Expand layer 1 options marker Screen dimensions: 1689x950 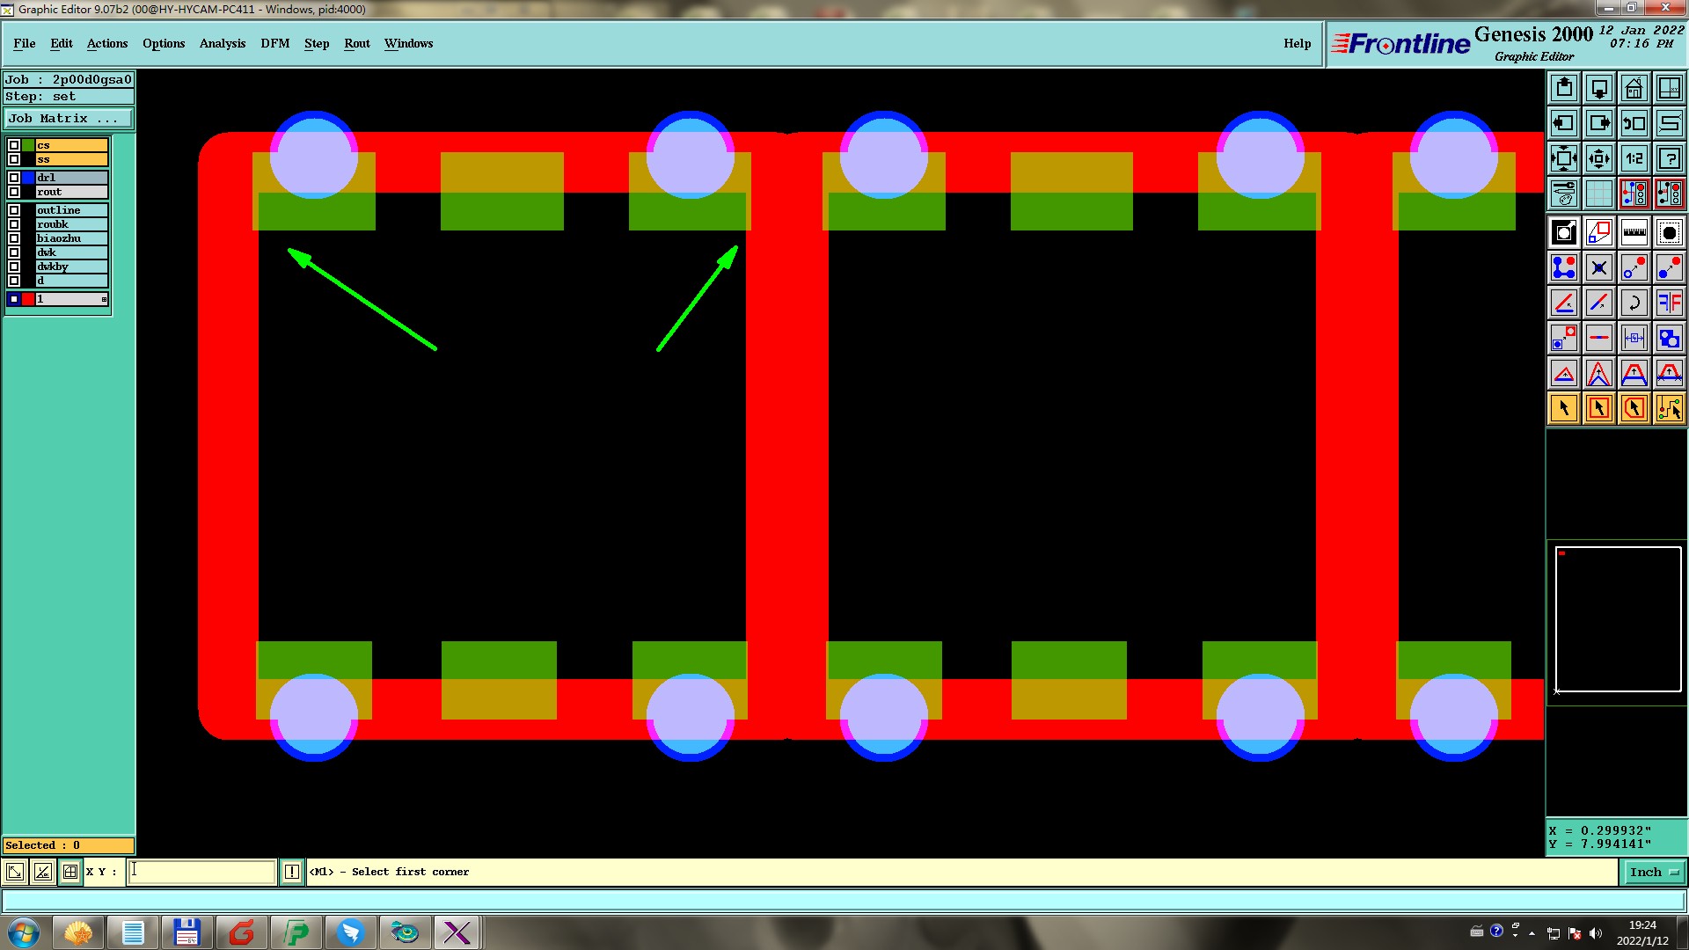pos(104,300)
